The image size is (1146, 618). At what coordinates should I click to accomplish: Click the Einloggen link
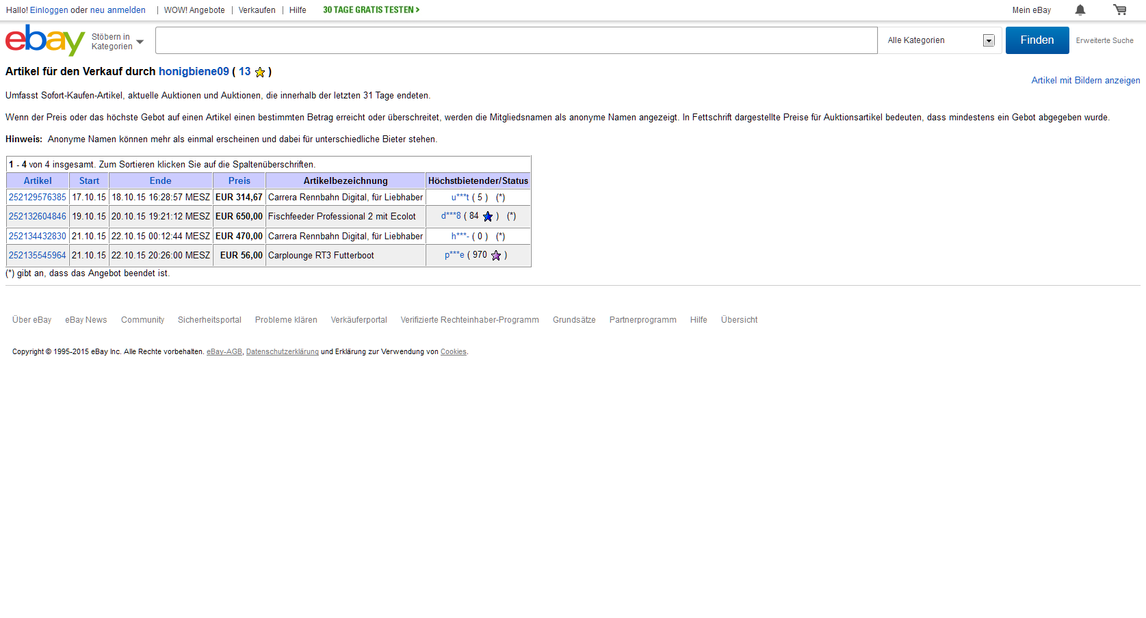coord(49,10)
